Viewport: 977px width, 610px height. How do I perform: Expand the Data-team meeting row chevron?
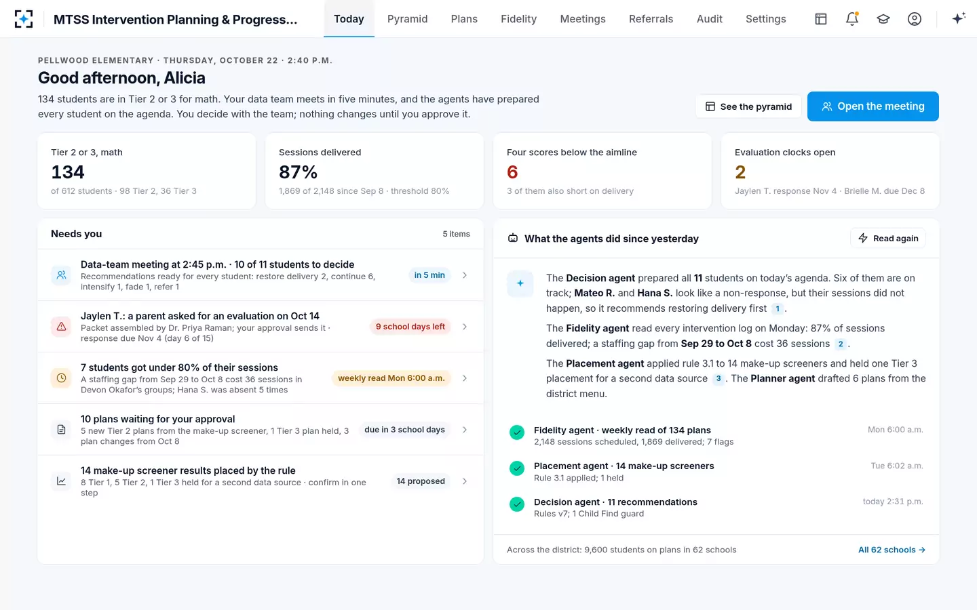pyautogui.click(x=465, y=275)
